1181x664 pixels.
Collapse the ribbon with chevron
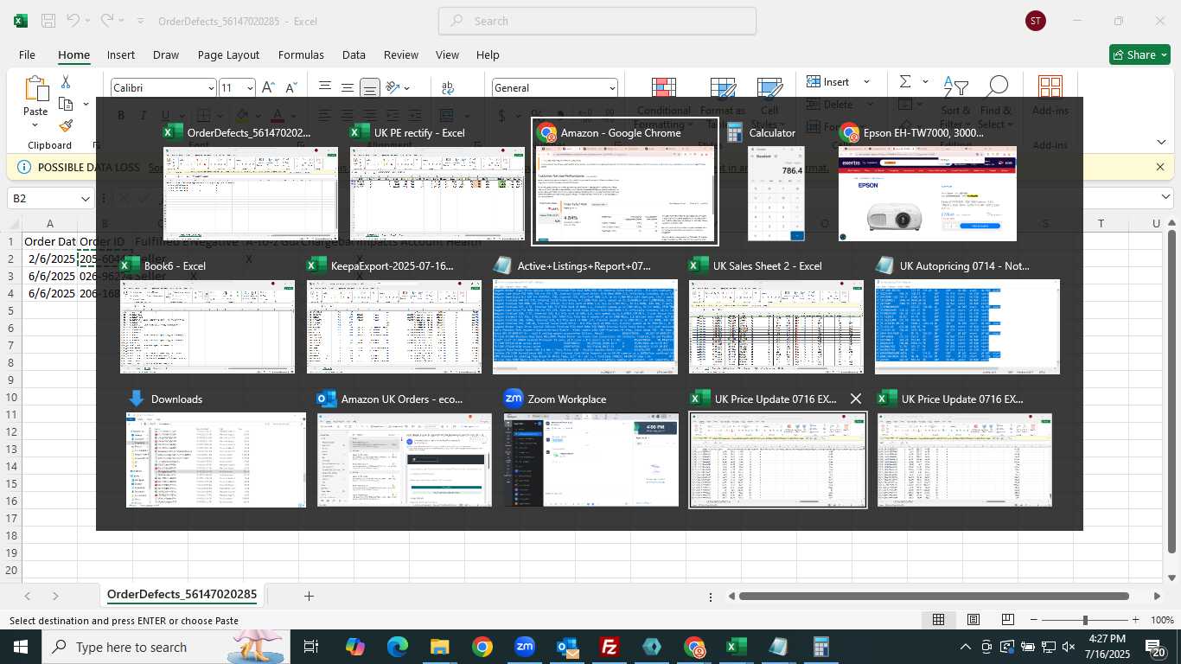point(1161,142)
